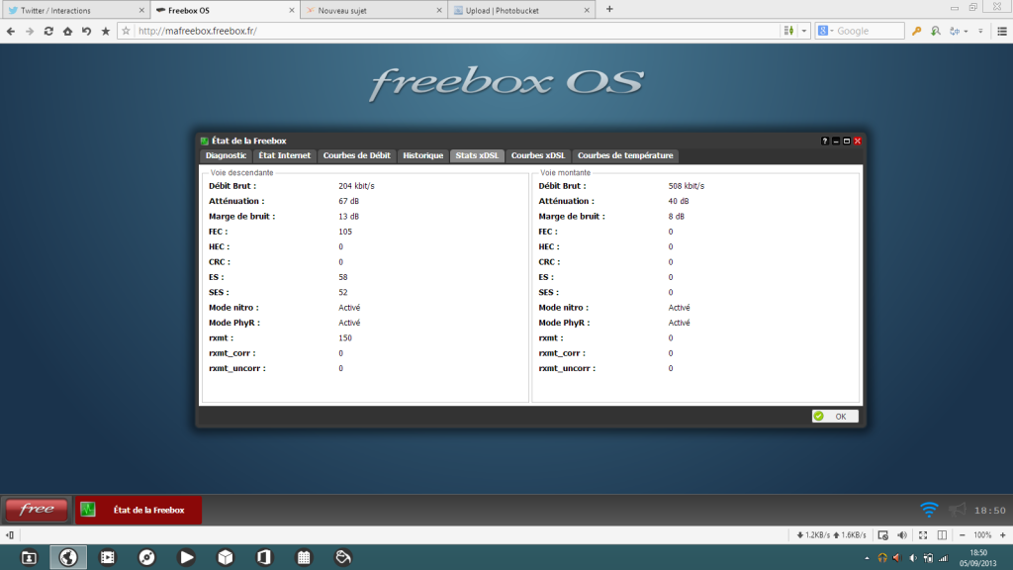This screenshot has width=1013, height=570.
Task: Switch to the Upload | Photobucket tab
Action: (522, 10)
